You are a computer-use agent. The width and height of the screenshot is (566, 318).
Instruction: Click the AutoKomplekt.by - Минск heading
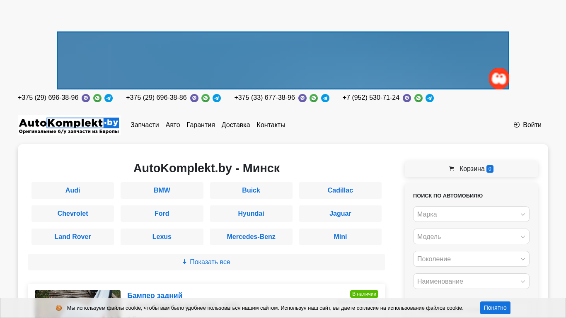click(206, 168)
